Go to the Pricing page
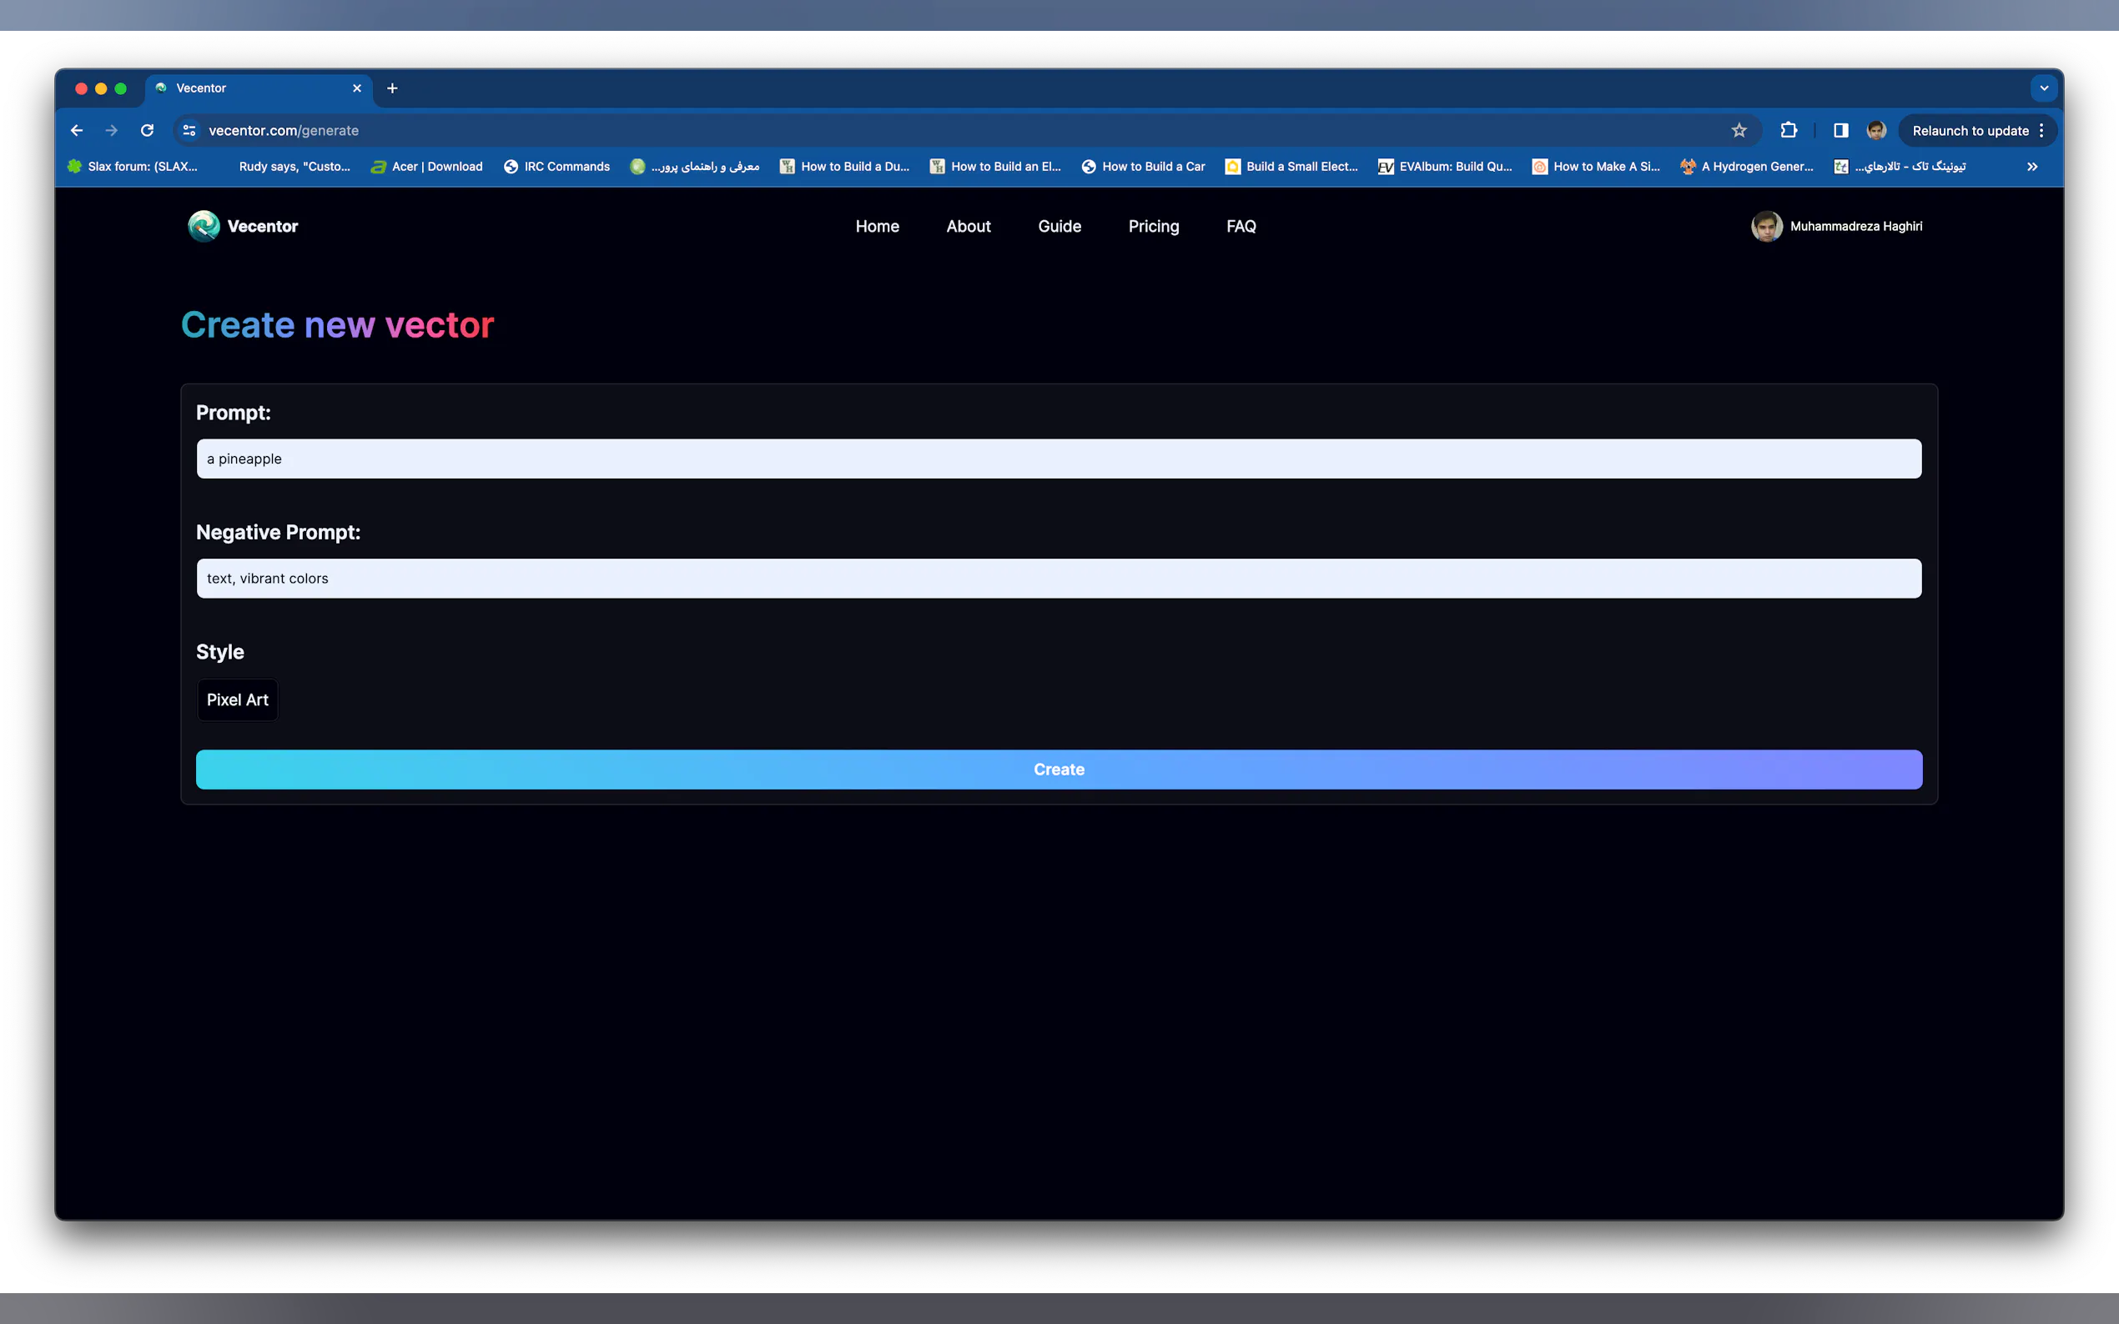The height and width of the screenshot is (1324, 2119). pyautogui.click(x=1153, y=226)
